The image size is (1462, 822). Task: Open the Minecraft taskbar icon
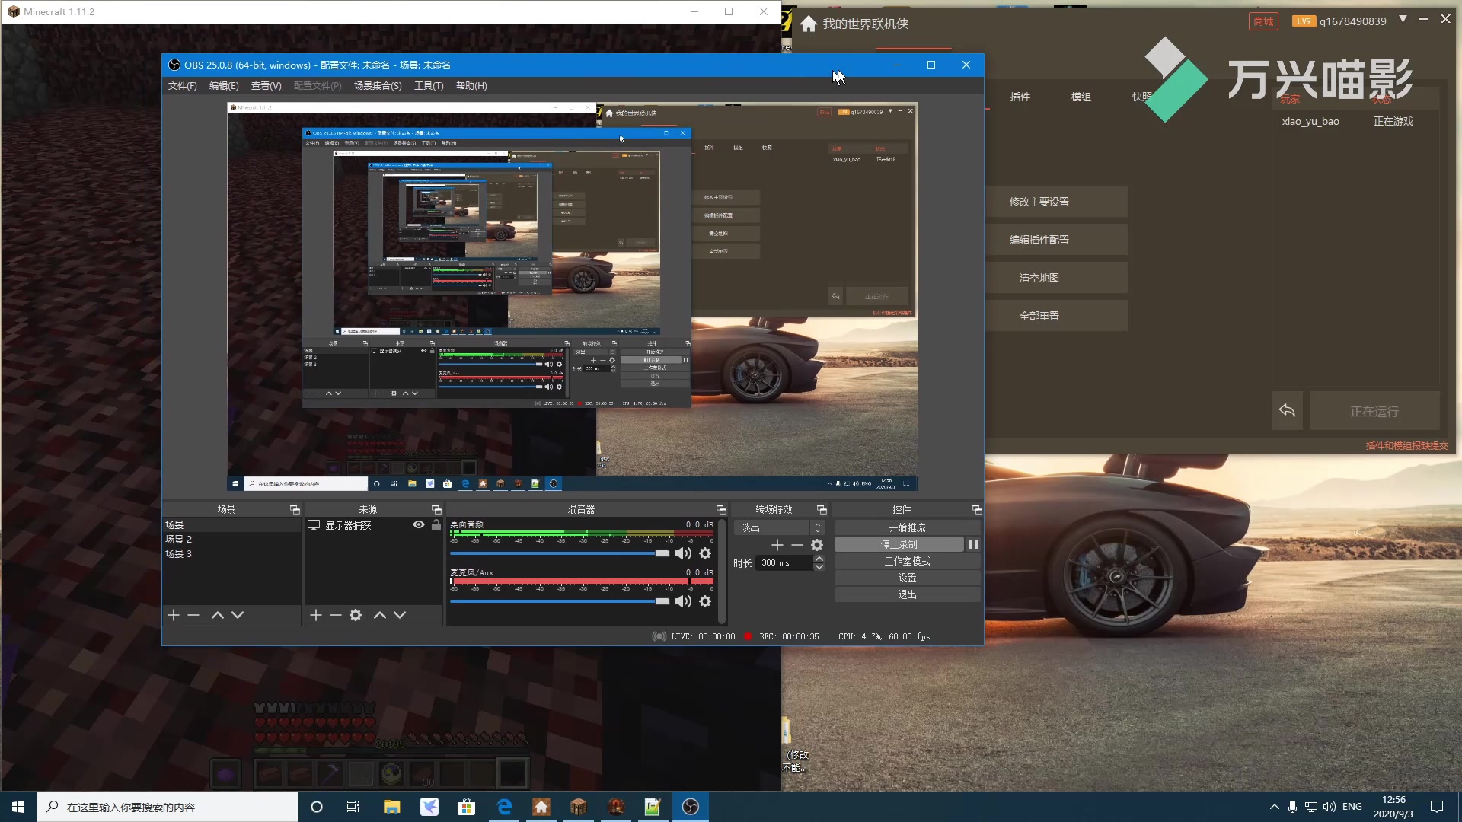579,807
